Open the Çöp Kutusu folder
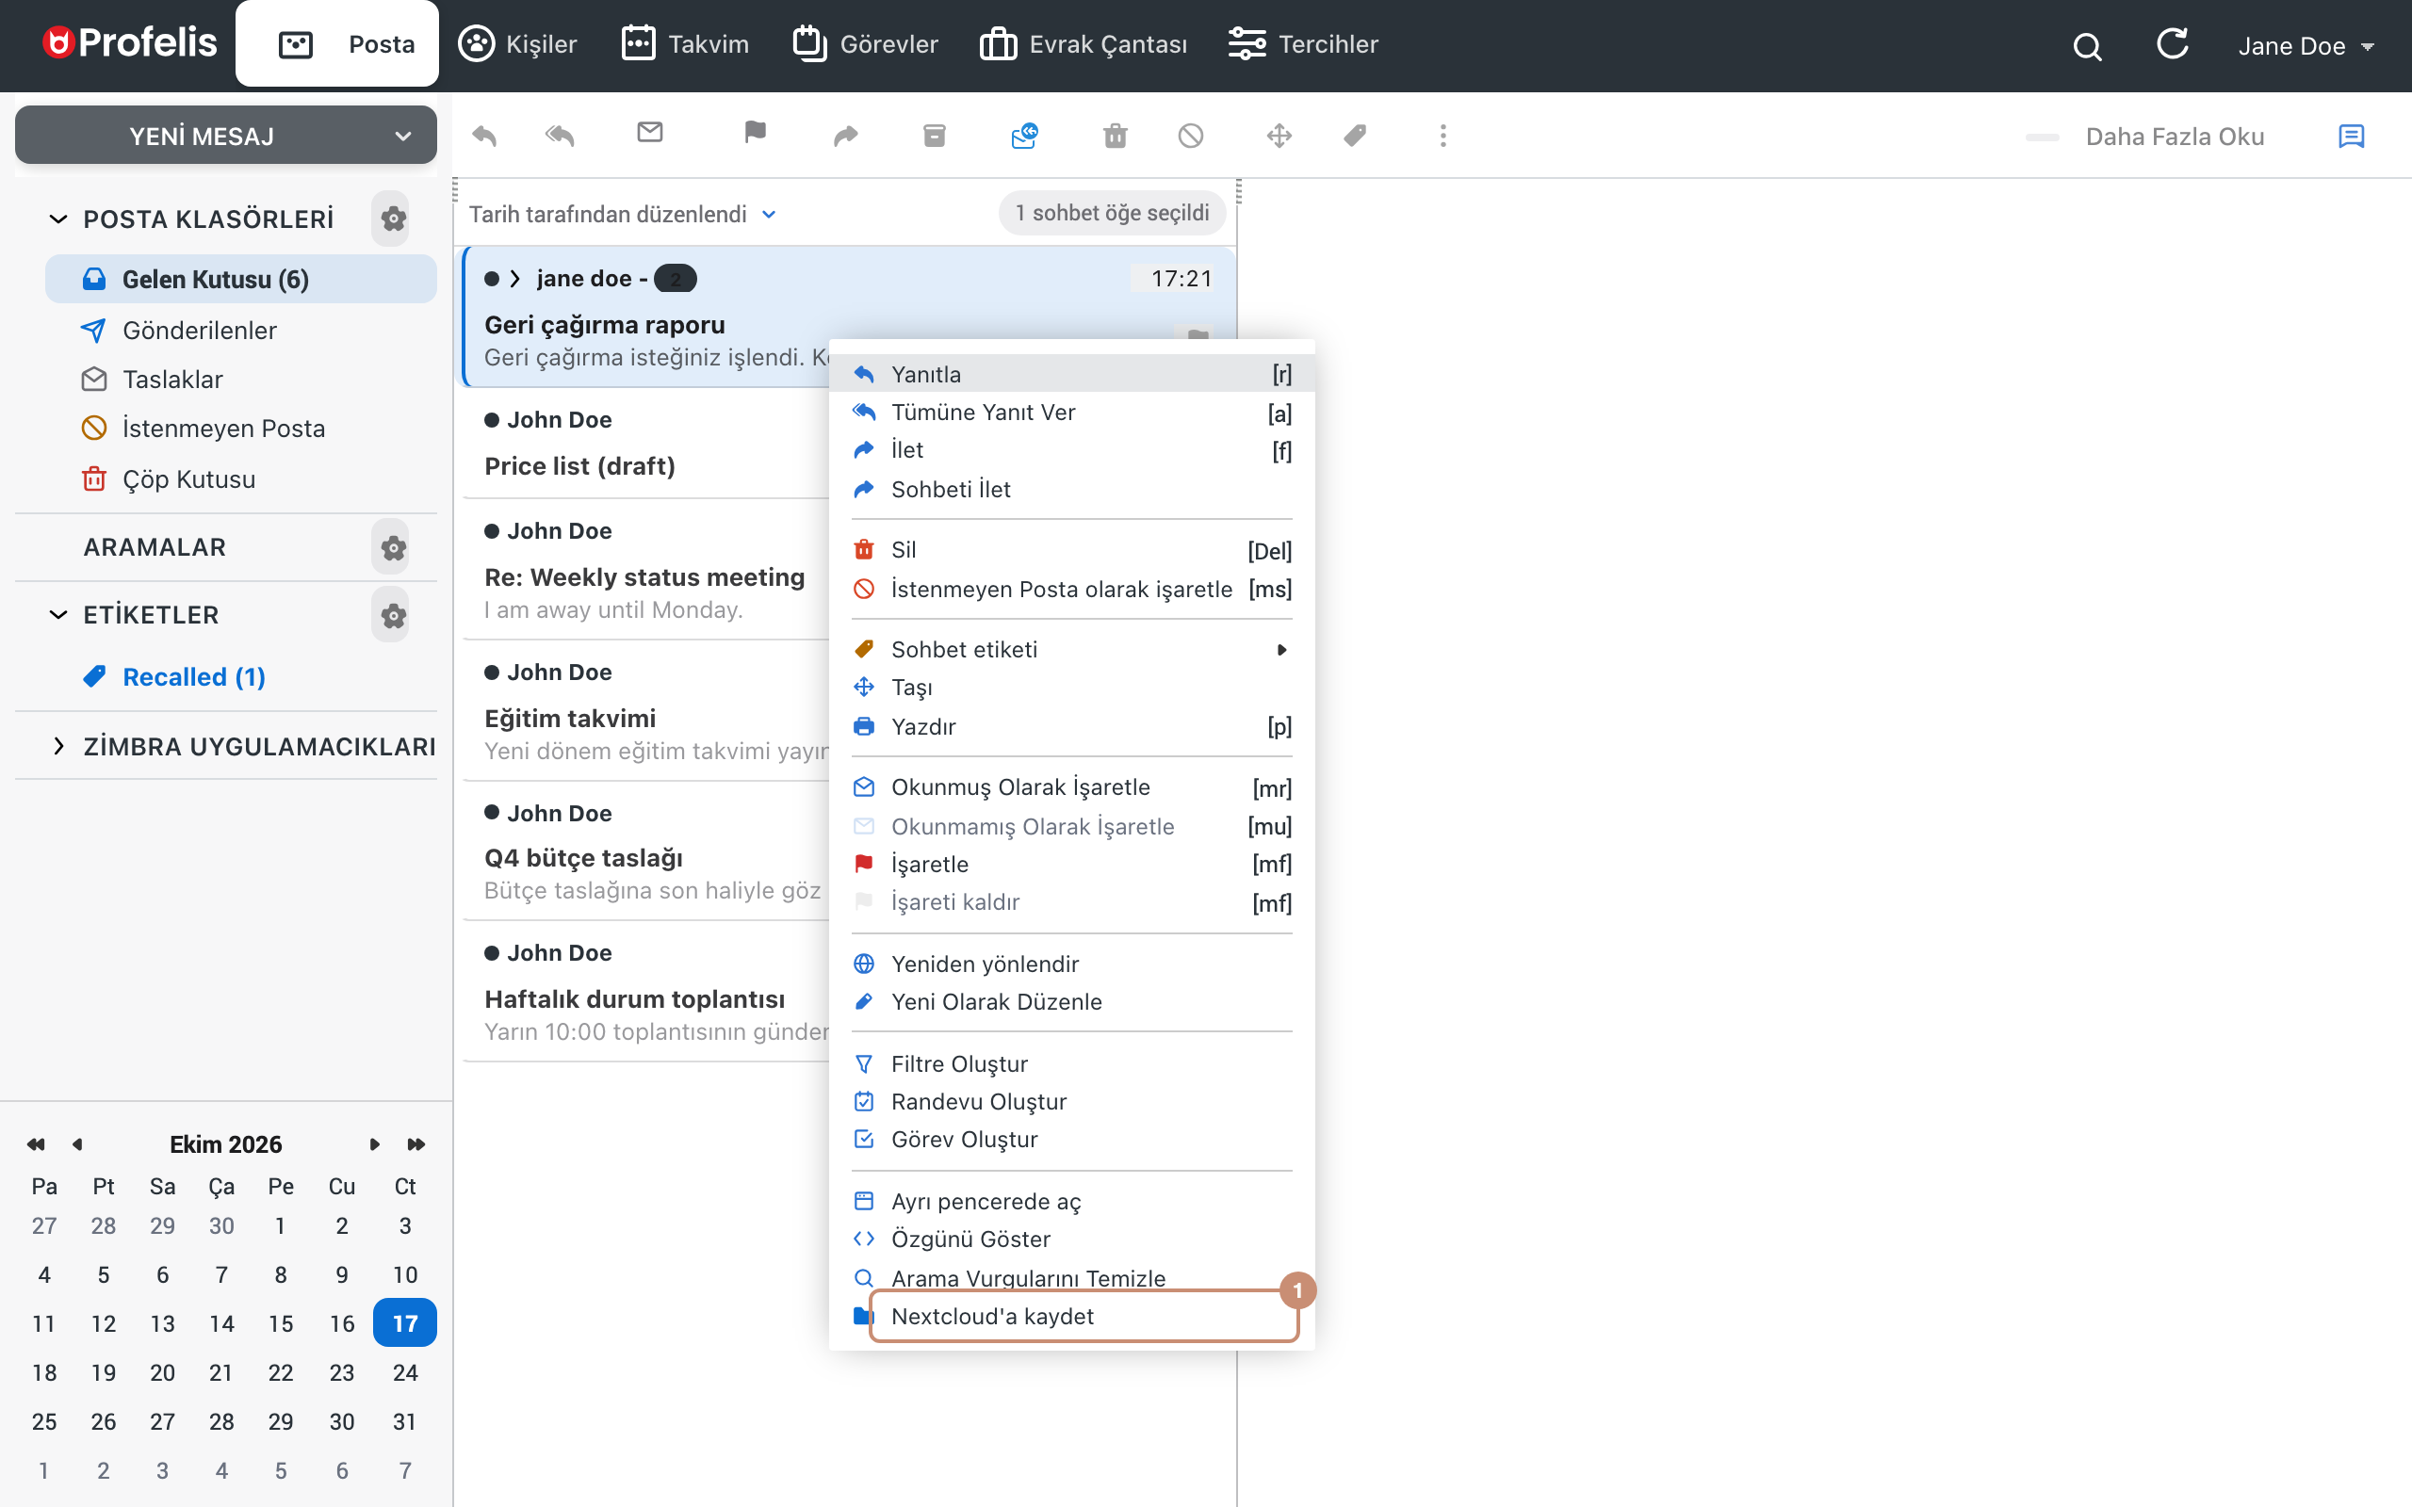The width and height of the screenshot is (2412, 1507). coord(240,479)
